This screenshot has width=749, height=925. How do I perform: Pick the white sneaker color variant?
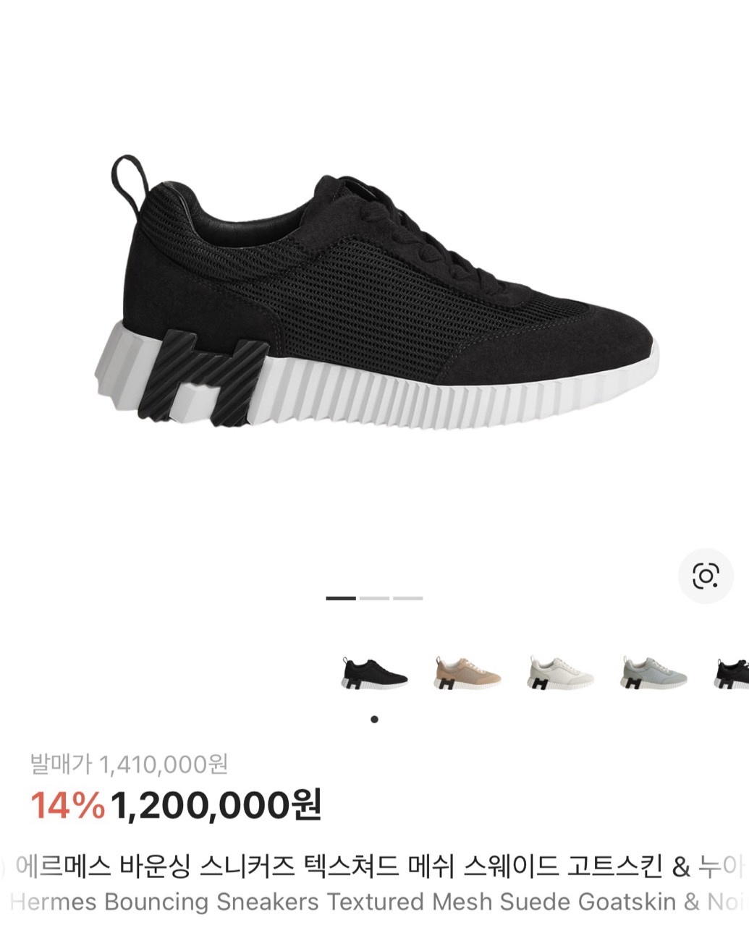[561, 673]
